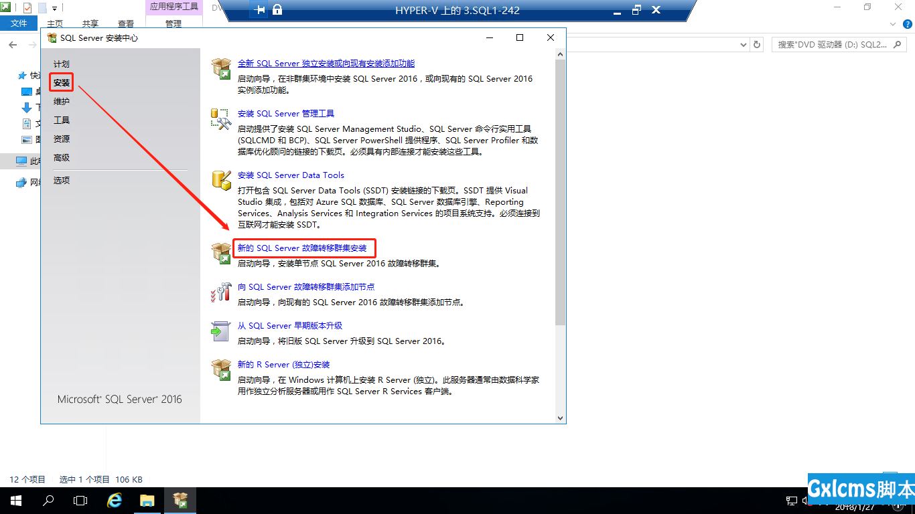
Task: Click the taskbar search icon
Action: [48, 501]
